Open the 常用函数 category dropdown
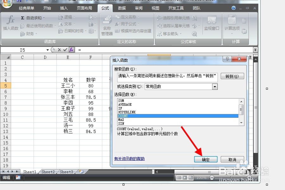This screenshot has width=285, height=190. 215,86
